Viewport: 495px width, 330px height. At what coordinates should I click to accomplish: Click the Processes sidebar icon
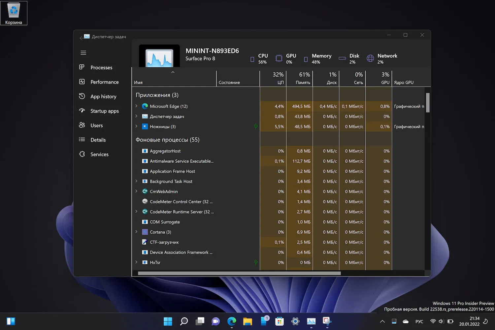[x=82, y=67]
